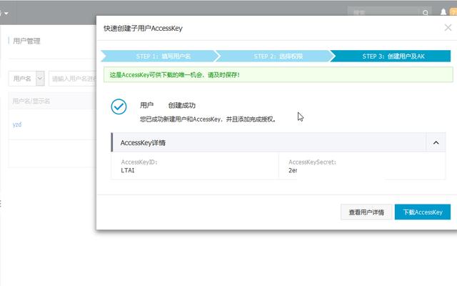This screenshot has width=457, height=286.
Task: Close the 快速创建子用户AccessKey dialog
Action: click(x=447, y=28)
